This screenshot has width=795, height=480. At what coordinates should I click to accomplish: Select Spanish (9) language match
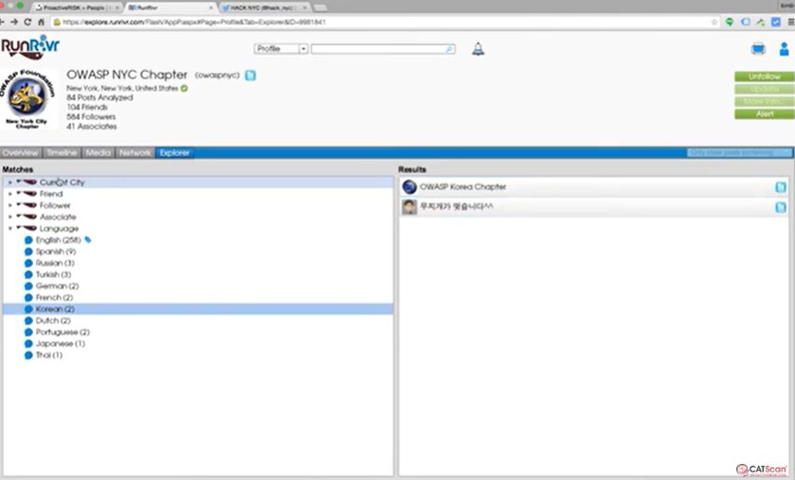(55, 251)
